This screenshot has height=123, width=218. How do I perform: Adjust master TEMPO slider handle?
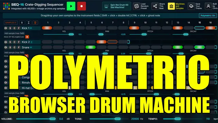[178, 119]
